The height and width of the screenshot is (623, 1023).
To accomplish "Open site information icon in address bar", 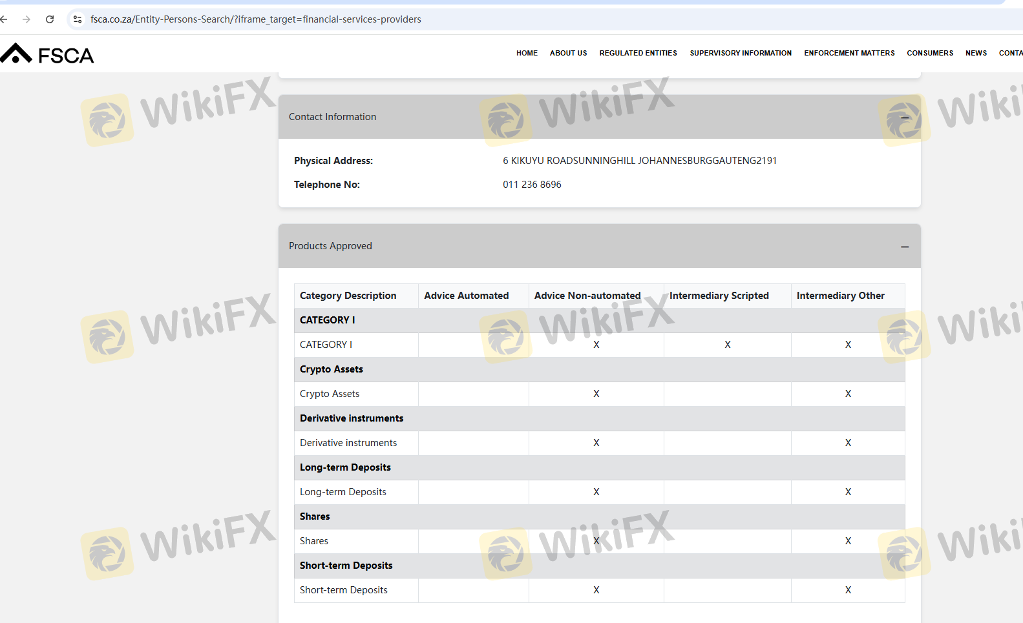I will click(78, 19).
